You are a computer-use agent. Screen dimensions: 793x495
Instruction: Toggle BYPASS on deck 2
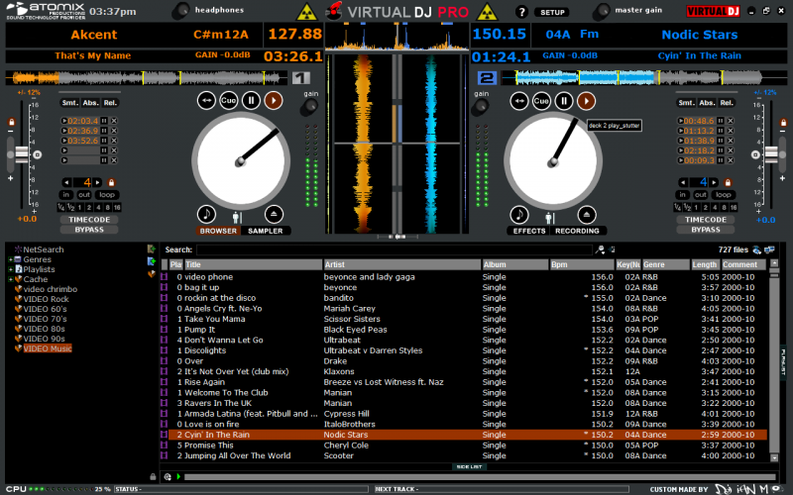(x=706, y=230)
